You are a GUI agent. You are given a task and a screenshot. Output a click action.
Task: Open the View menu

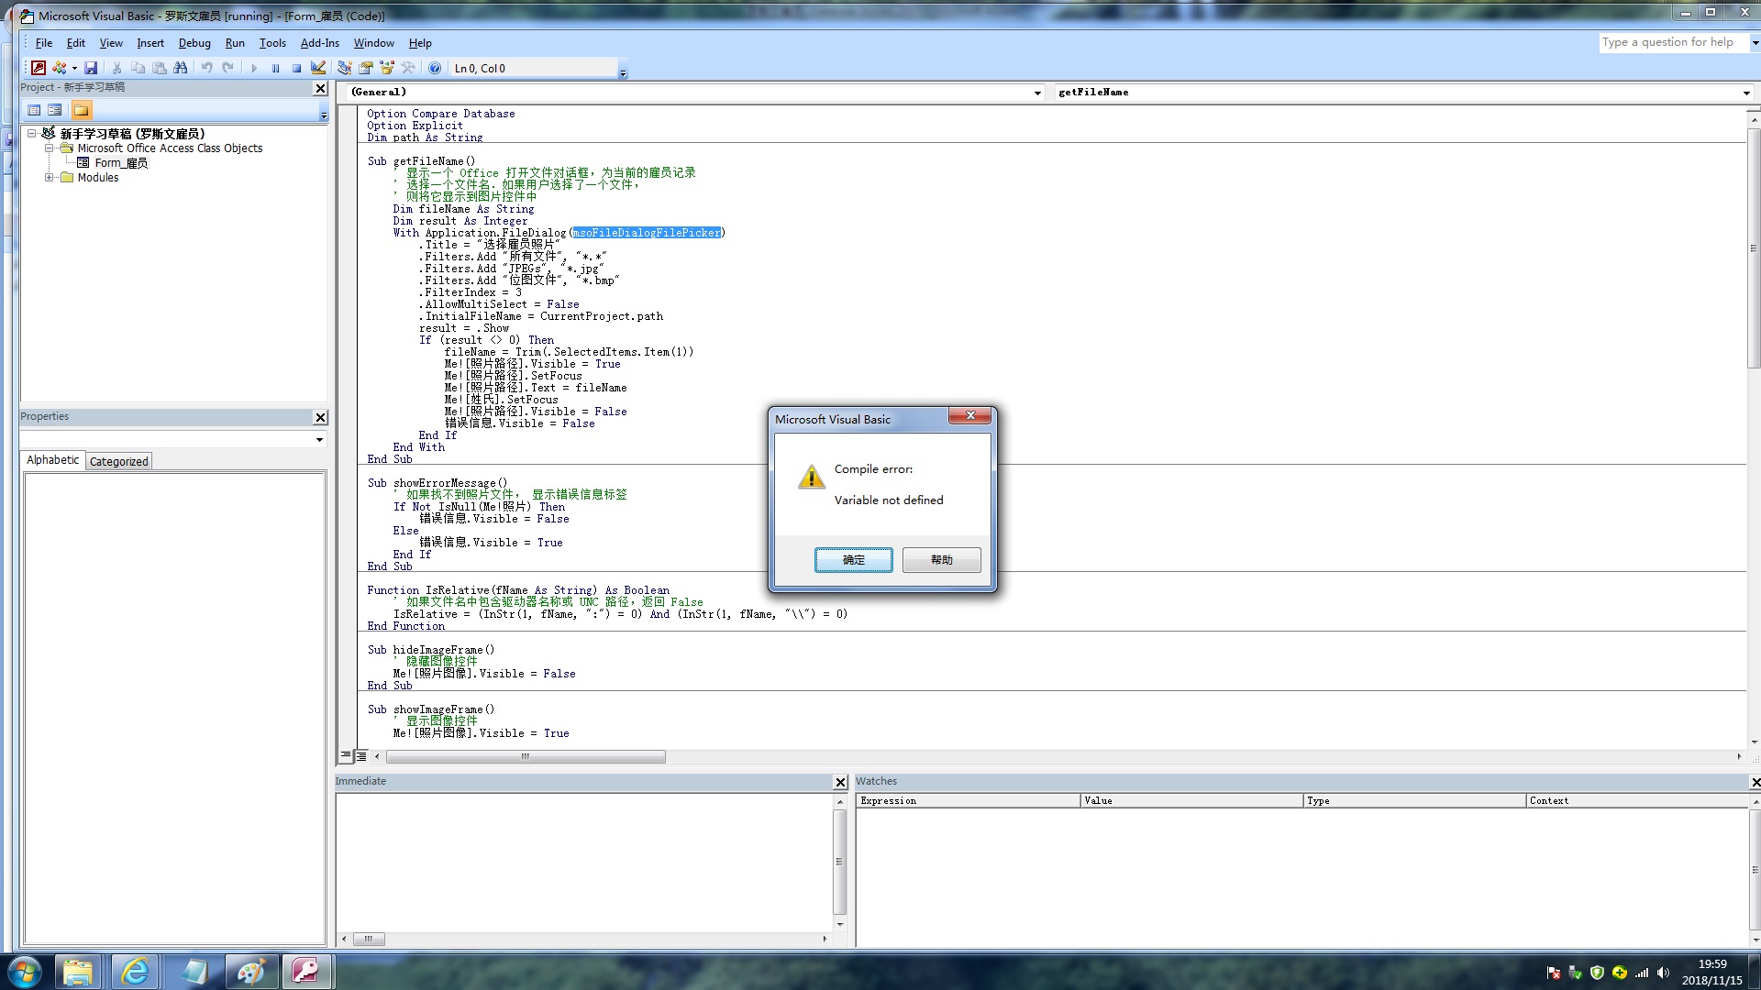coord(111,43)
